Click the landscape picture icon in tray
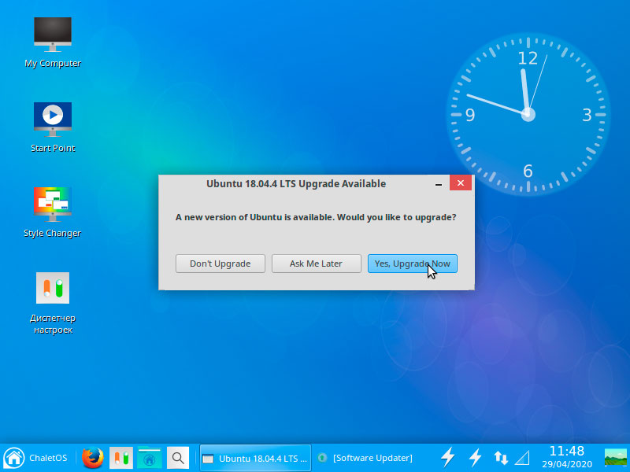Image resolution: width=630 pixels, height=472 pixels. [x=615, y=457]
